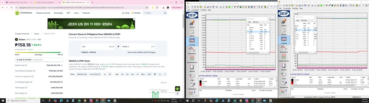Expand CoinGecko chart to fullscreen

[165, 74]
